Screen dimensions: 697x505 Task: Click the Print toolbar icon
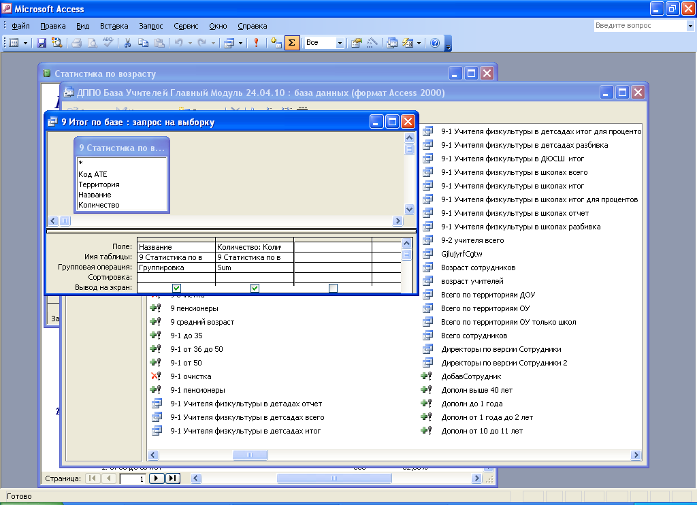(x=76, y=43)
